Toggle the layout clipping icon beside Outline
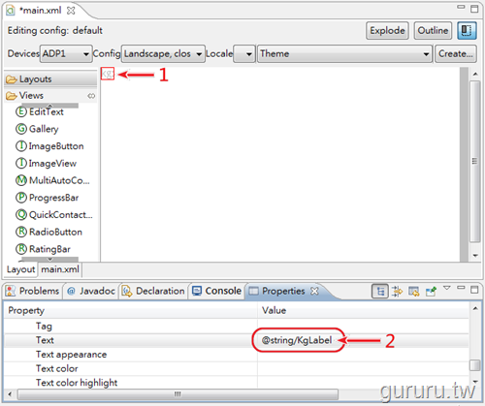Image resolution: width=485 pixels, height=406 pixels. pos(467,31)
